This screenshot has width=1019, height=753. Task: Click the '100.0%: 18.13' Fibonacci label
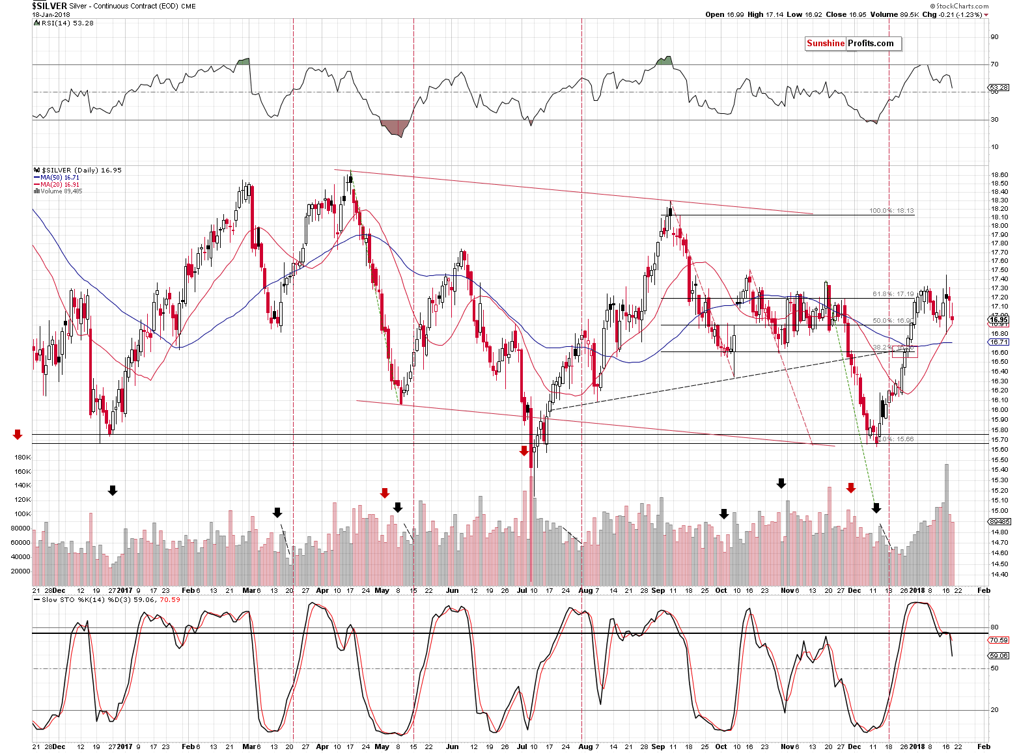[891, 211]
